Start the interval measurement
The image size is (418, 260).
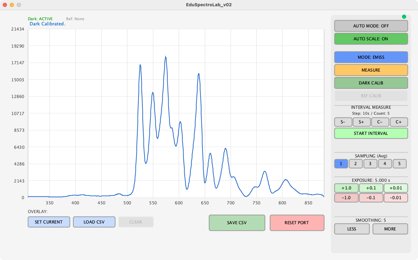(x=371, y=133)
